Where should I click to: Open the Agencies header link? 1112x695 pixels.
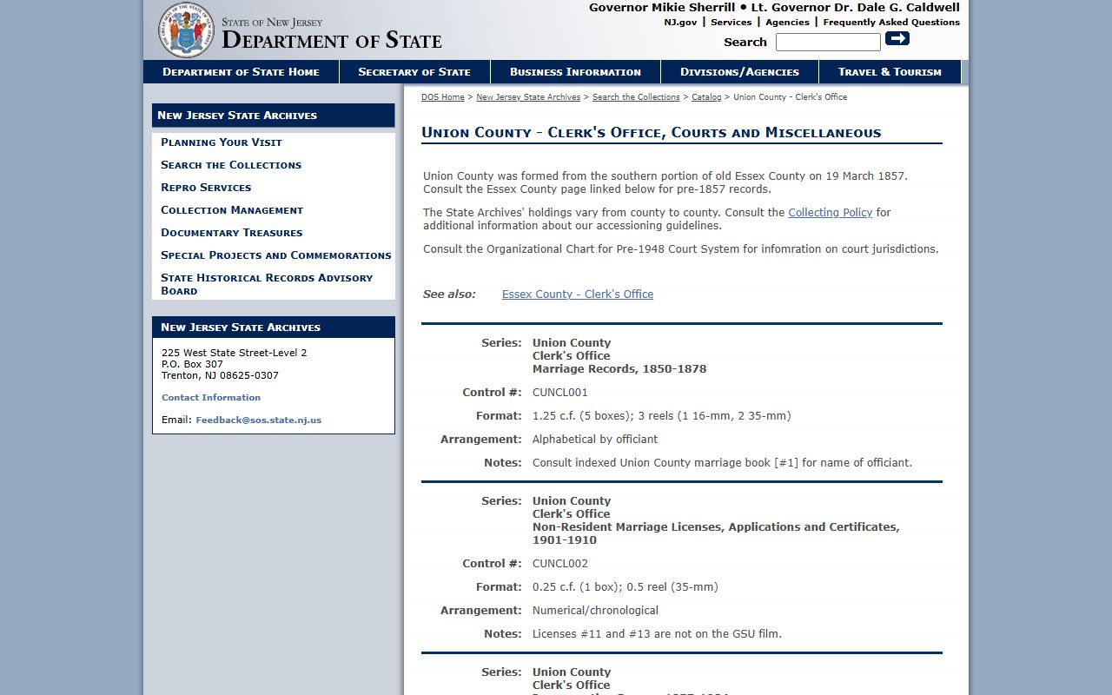(787, 23)
